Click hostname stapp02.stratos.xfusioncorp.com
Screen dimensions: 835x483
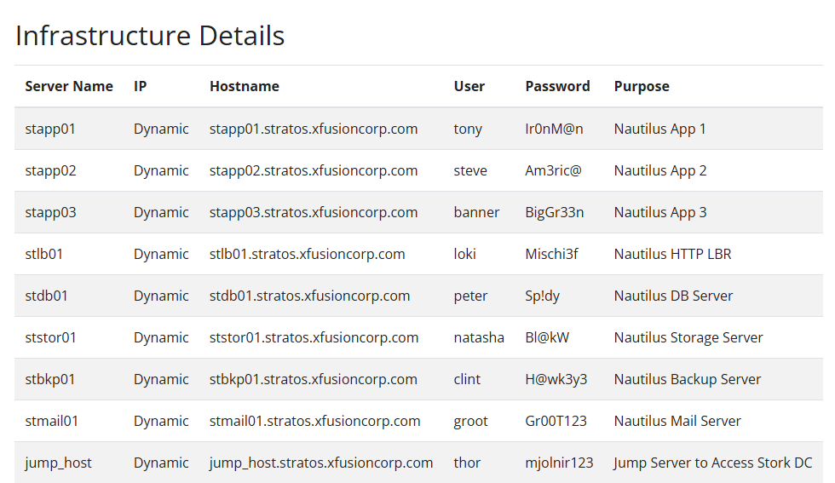314,170
